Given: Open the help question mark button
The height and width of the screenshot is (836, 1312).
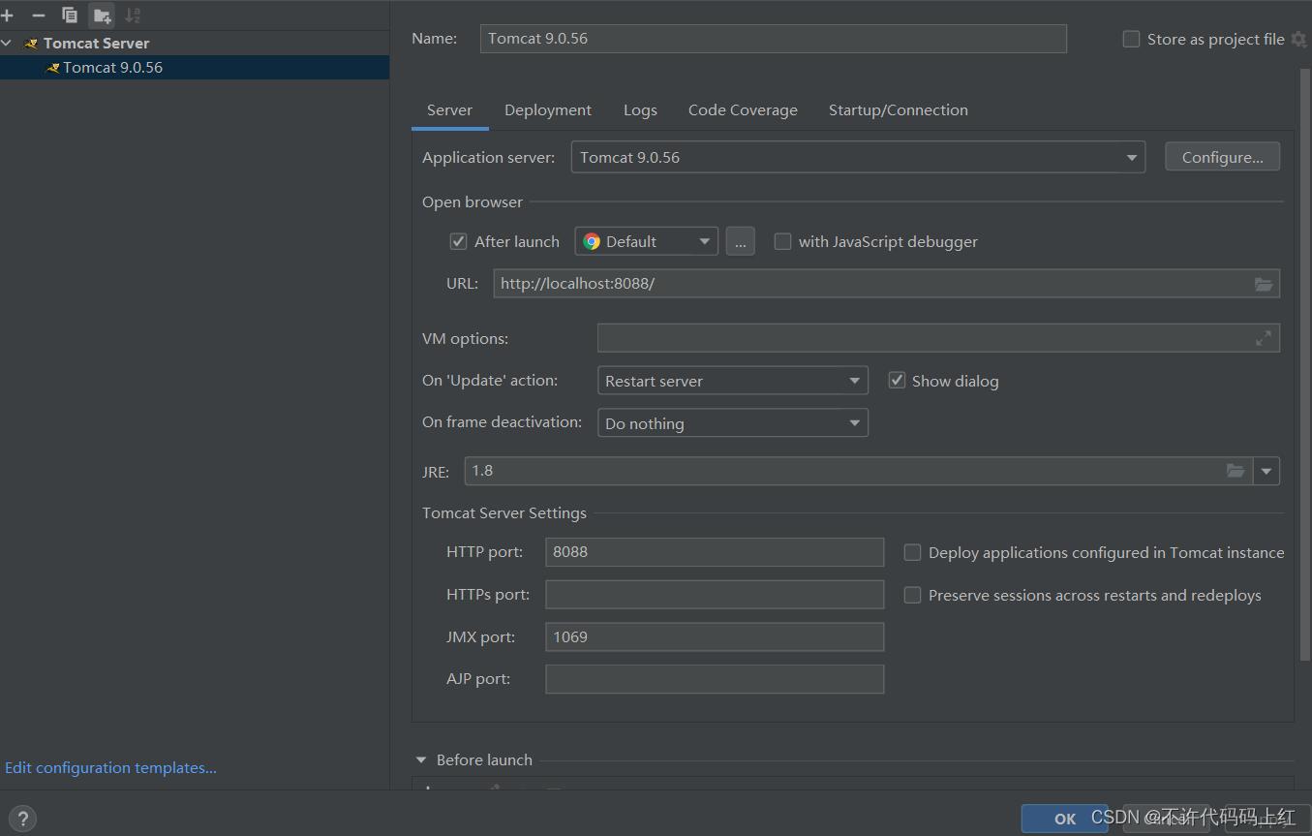Looking at the screenshot, I should tap(22, 819).
